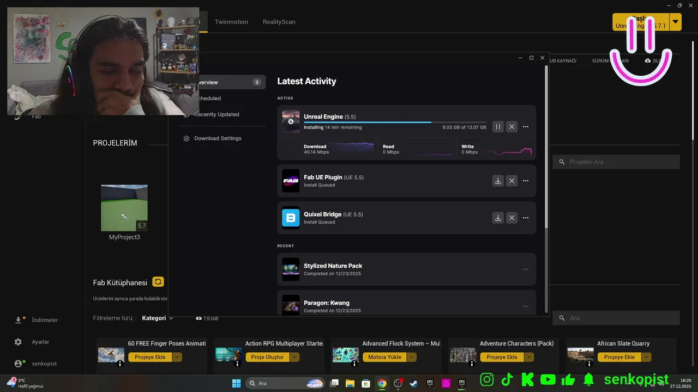The image size is (698, 392).
Task: Expand dropdown arrow beside Motora Yükle
Action: tap(412, 357)
